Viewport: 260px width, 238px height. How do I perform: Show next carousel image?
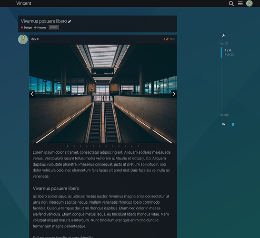(x=174, y=94)
